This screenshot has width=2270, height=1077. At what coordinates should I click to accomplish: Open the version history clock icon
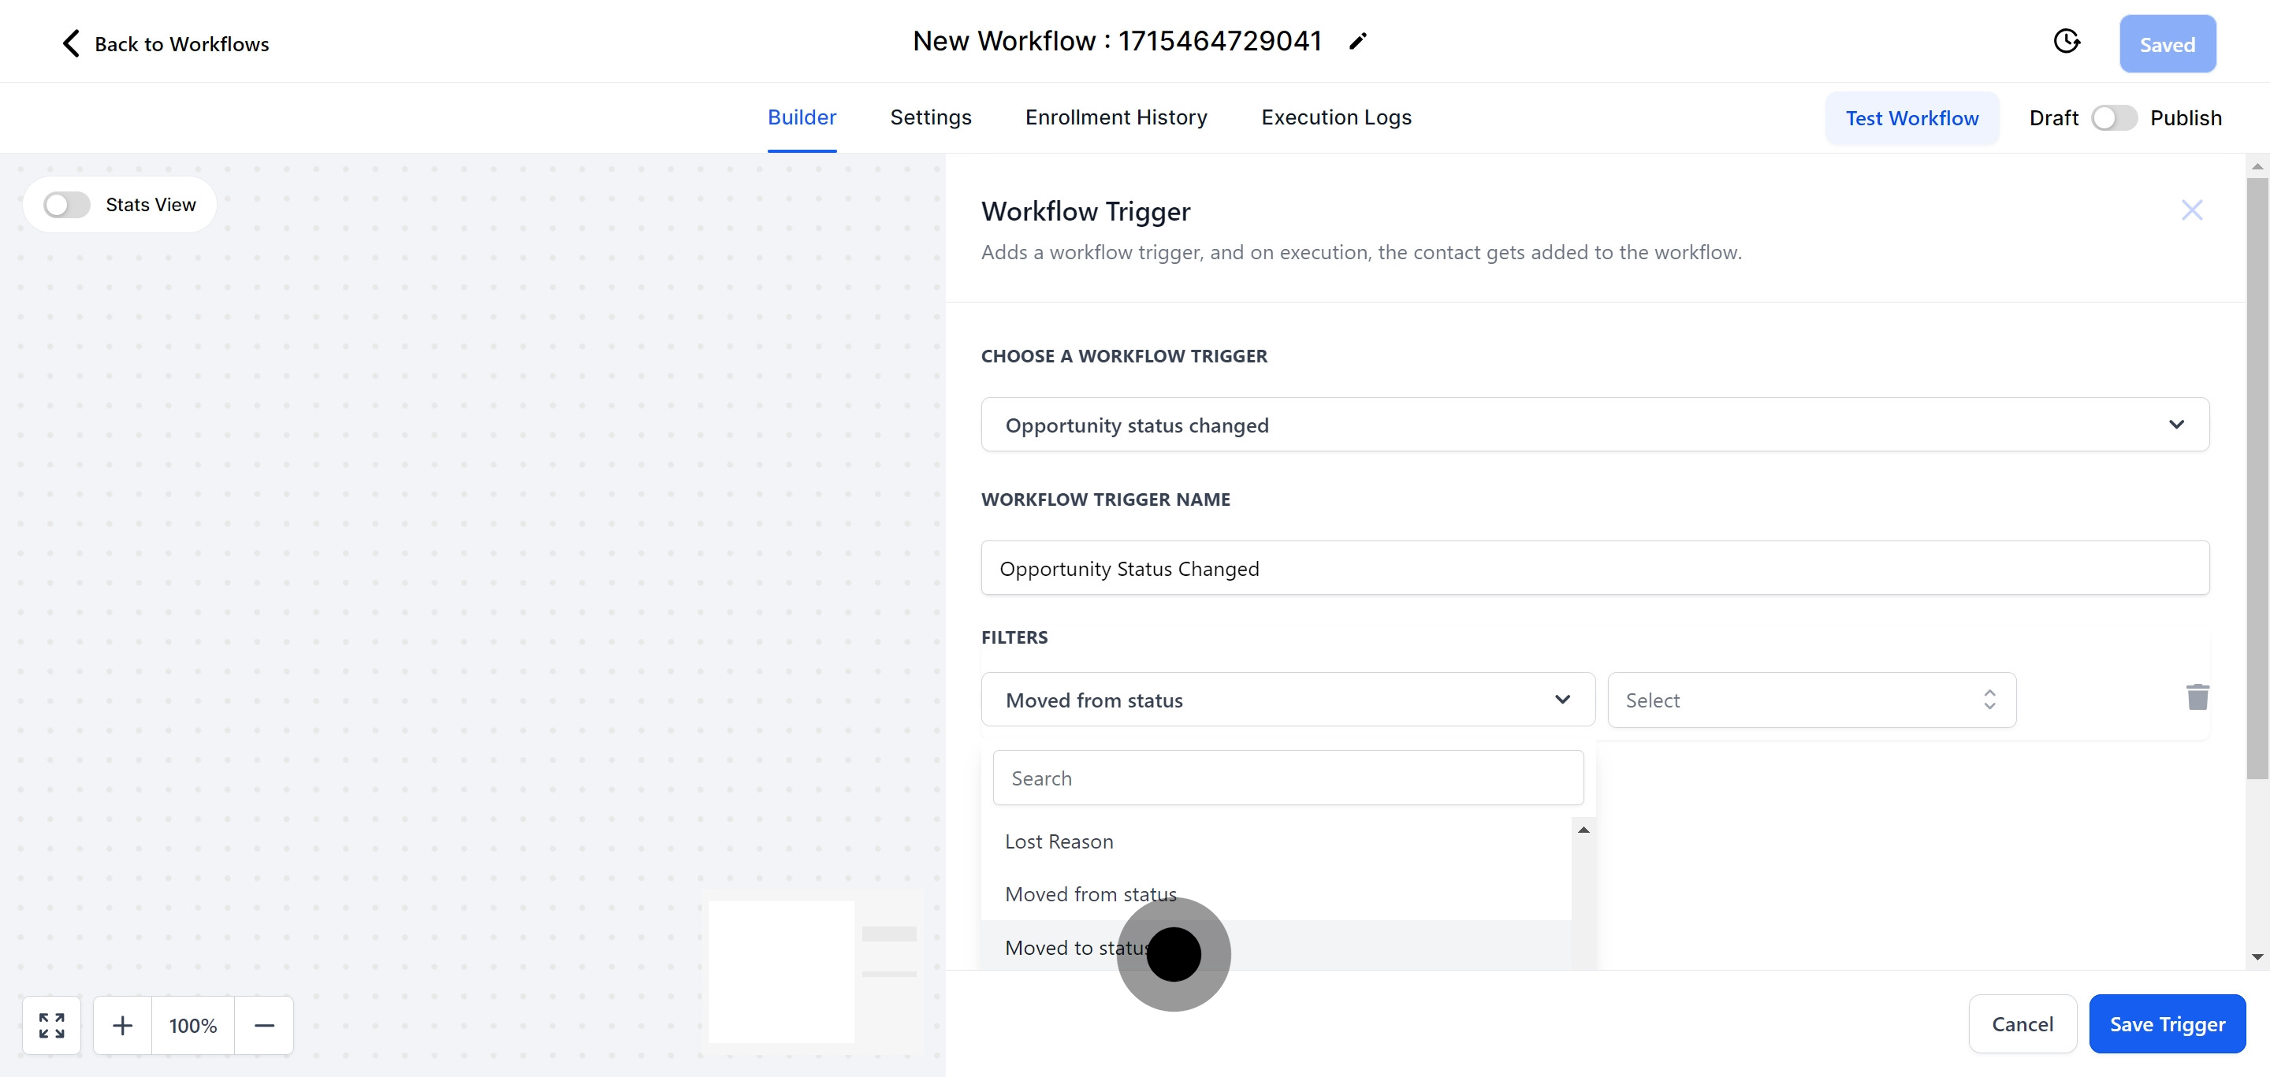[x=2066, y=42]
